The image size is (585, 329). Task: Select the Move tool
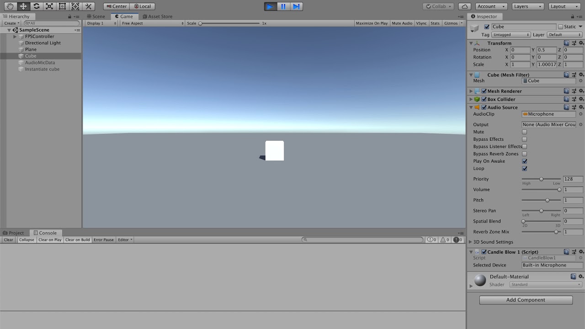click(x=23, y=6)
